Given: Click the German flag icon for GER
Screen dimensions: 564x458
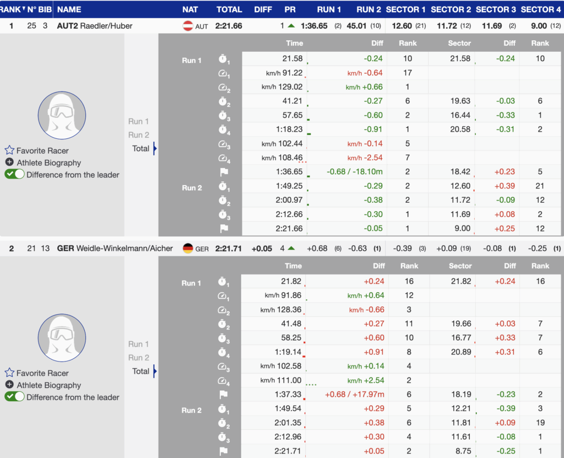Looking at the screenshot, I should click(188, 249).
